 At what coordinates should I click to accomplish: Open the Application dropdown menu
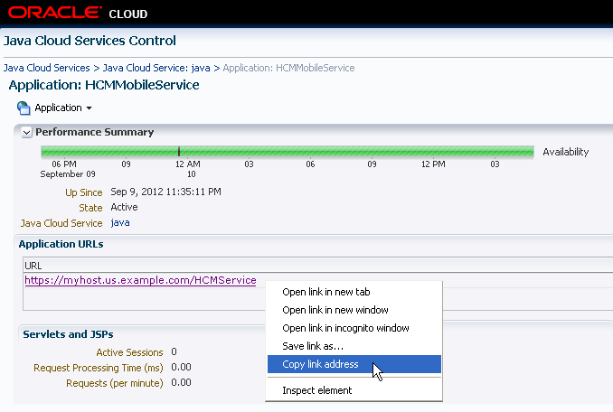point(63,108)
